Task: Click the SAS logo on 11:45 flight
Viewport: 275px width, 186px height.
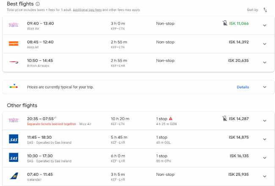Action: point(14,139)
